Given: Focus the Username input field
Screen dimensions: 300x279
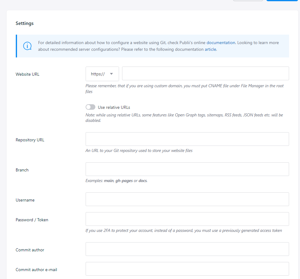Looking at the screenshot, I should tap(187, 199).
